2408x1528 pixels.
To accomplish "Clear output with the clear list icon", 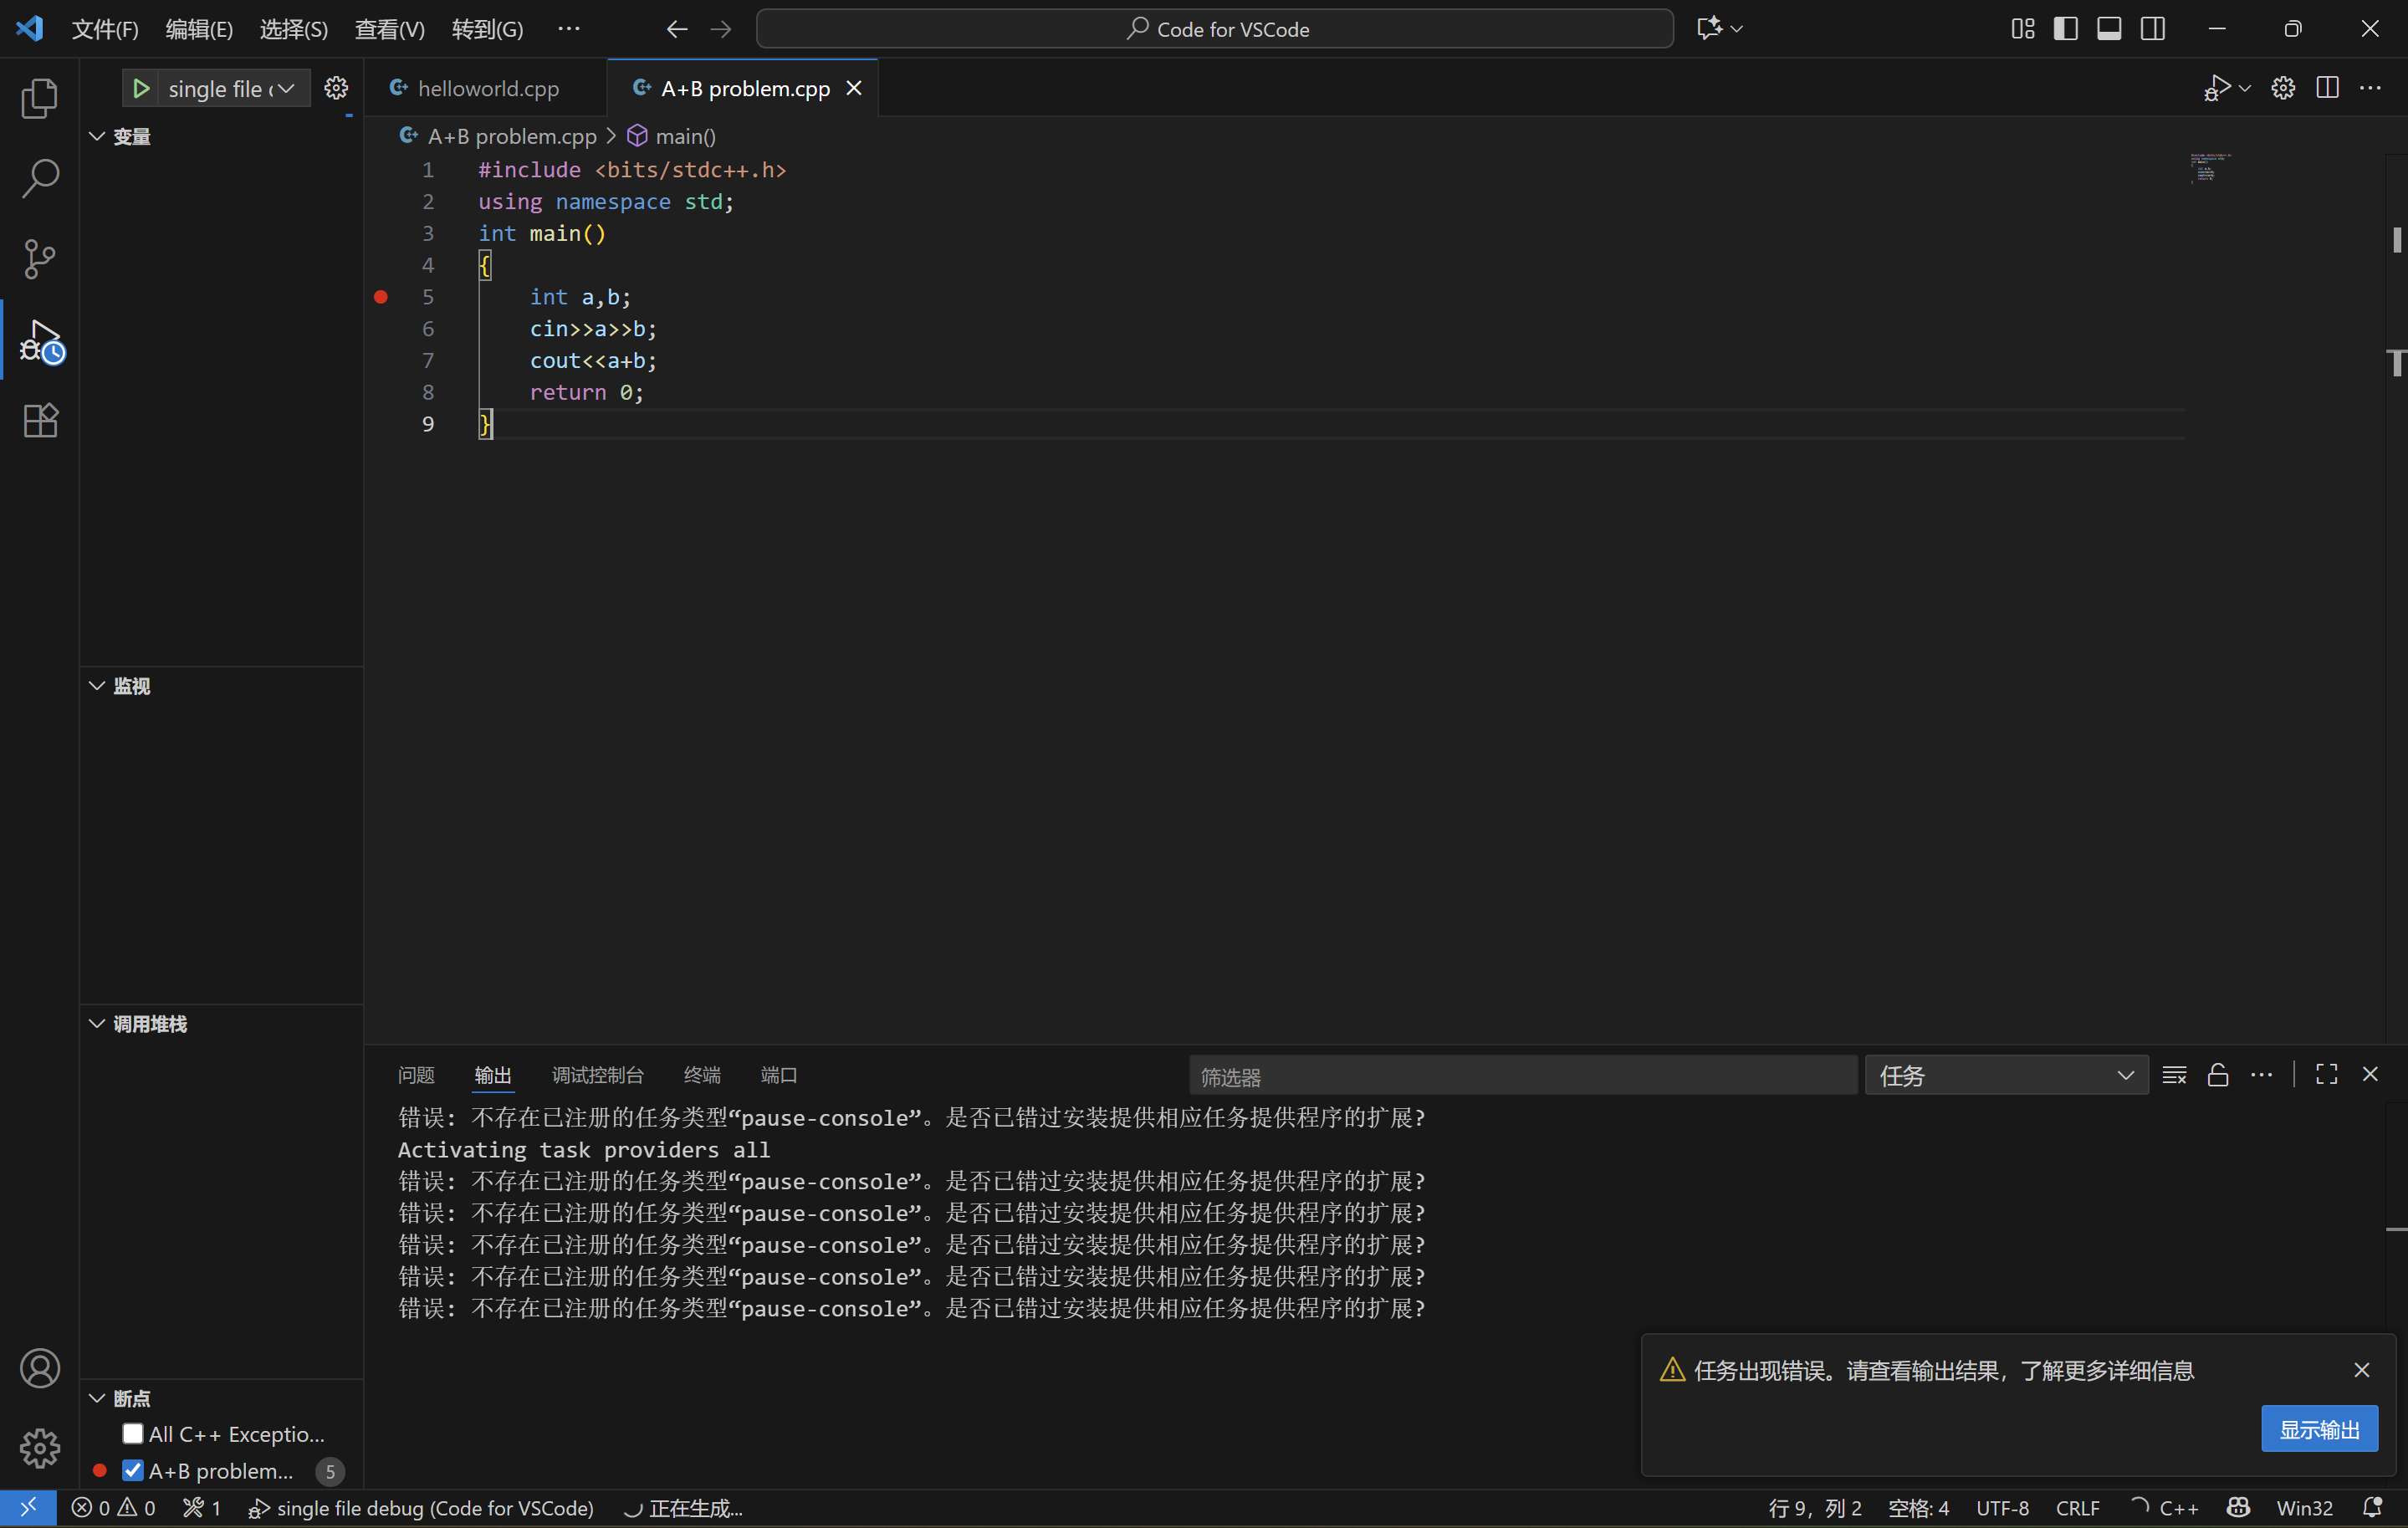I will (2174, 1075).
